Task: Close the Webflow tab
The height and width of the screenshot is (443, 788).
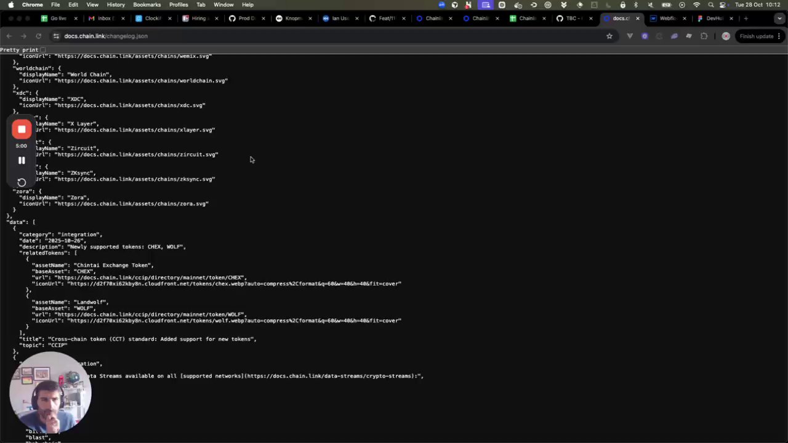Action: pos(685,18)
